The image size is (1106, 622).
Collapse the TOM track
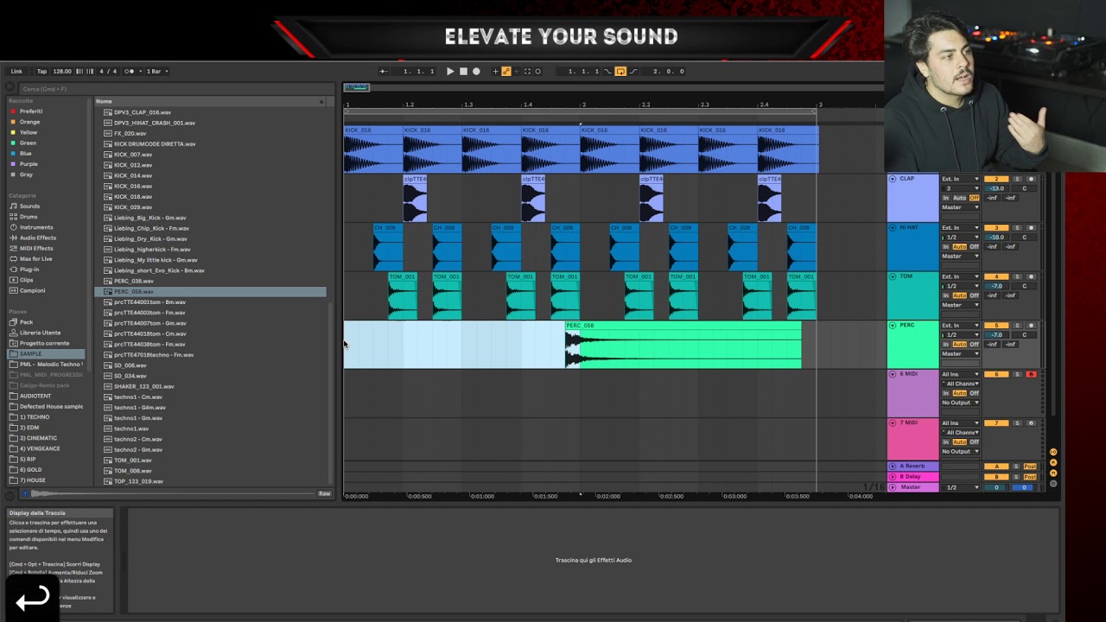893,276
